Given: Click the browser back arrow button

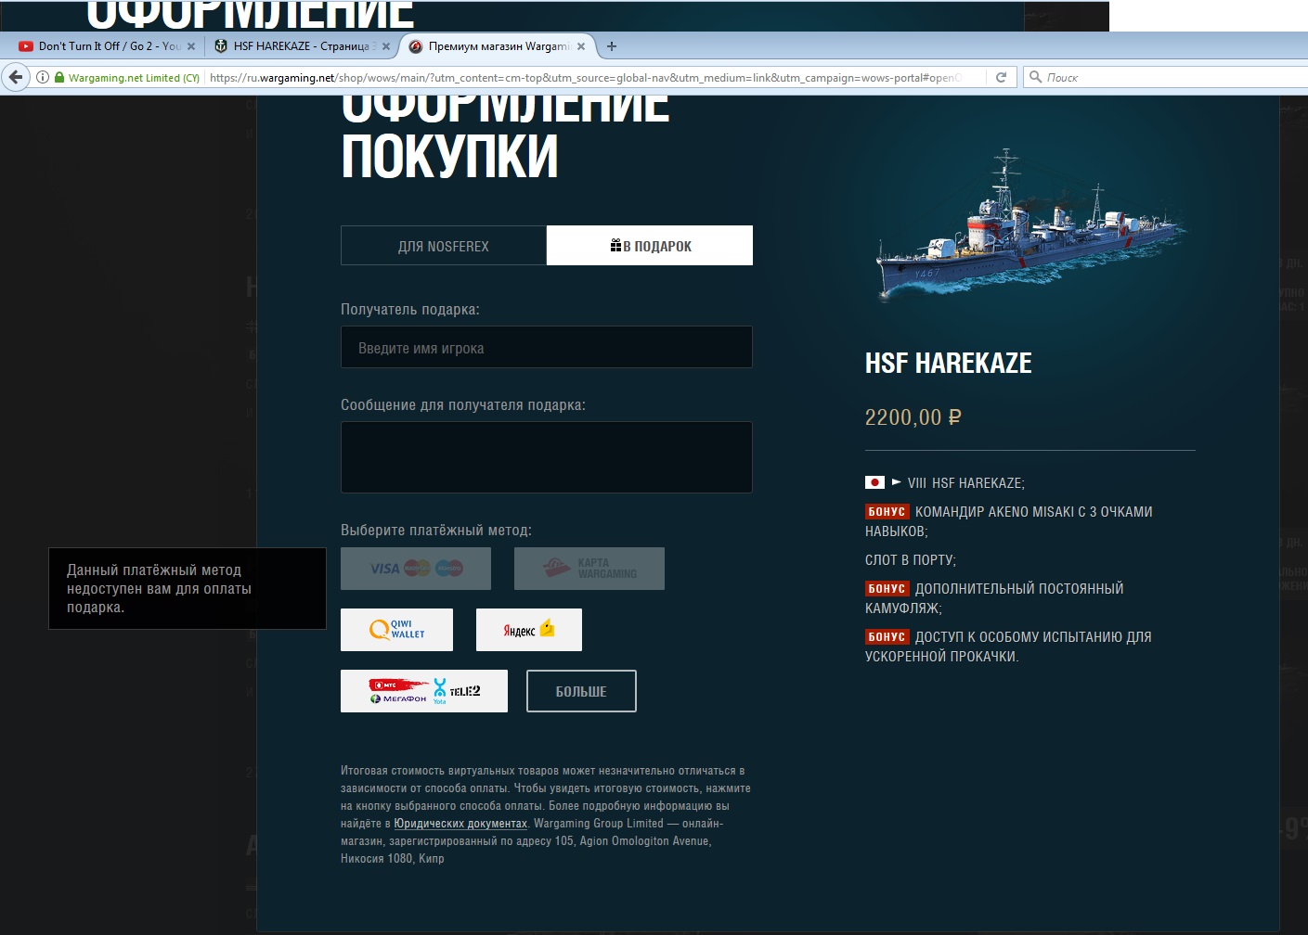Looking at the screenshot, I should (x=16, y=77).
